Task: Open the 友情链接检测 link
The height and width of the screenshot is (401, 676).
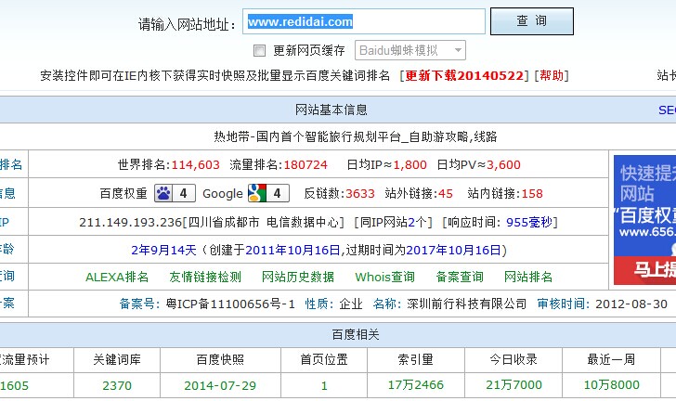Action: [205, 277]
